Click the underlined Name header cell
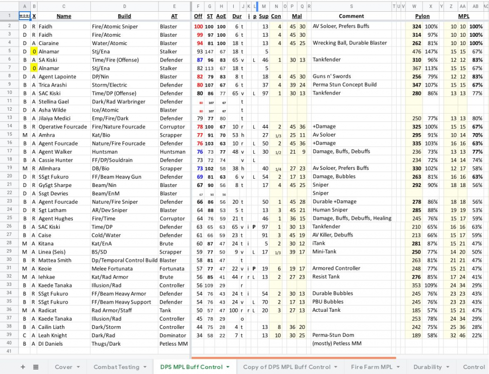This screenshot has height=374, width=489. [x=64, y=16]
